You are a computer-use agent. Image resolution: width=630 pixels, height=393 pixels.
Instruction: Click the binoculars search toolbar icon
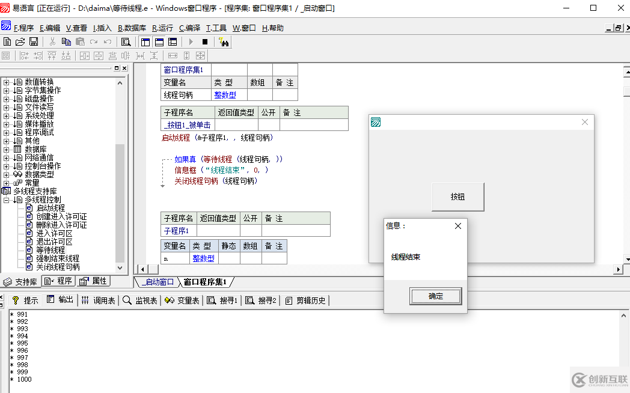[224, 41]
